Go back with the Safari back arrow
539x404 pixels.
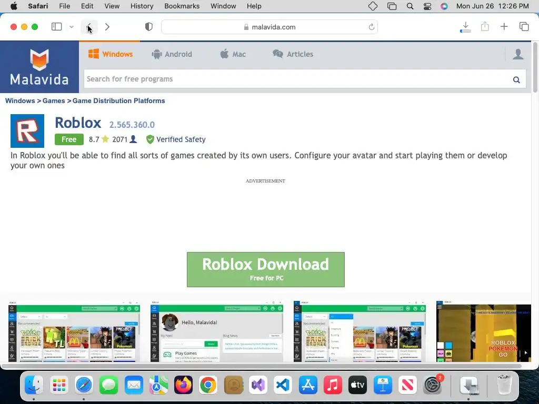89,27
